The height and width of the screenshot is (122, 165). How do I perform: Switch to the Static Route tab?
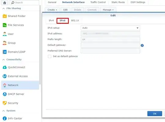[118, 2]
